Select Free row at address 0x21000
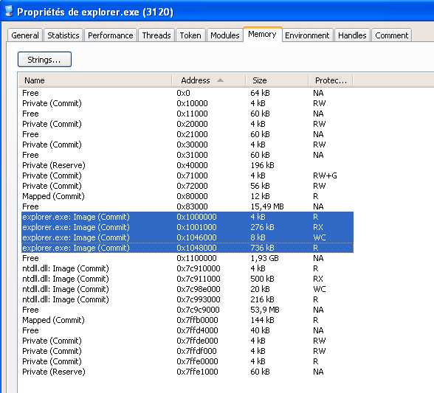Screen dimensions: 434x393 coord(187,134)
